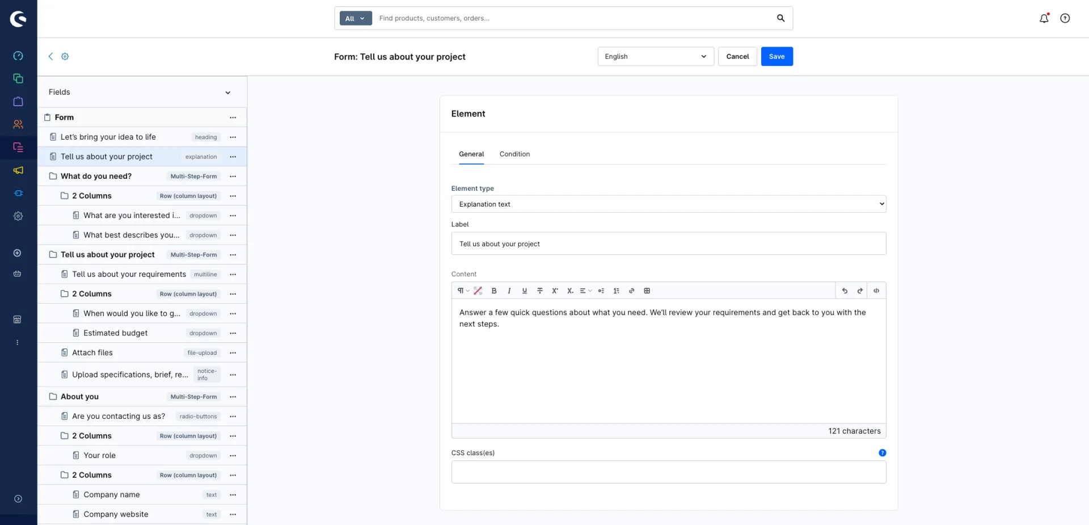Redo editor change

[x=860, y=291]
